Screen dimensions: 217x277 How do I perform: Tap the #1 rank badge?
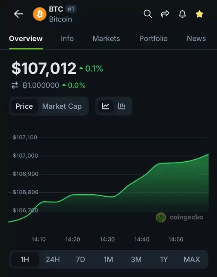(x=71, y=9)
